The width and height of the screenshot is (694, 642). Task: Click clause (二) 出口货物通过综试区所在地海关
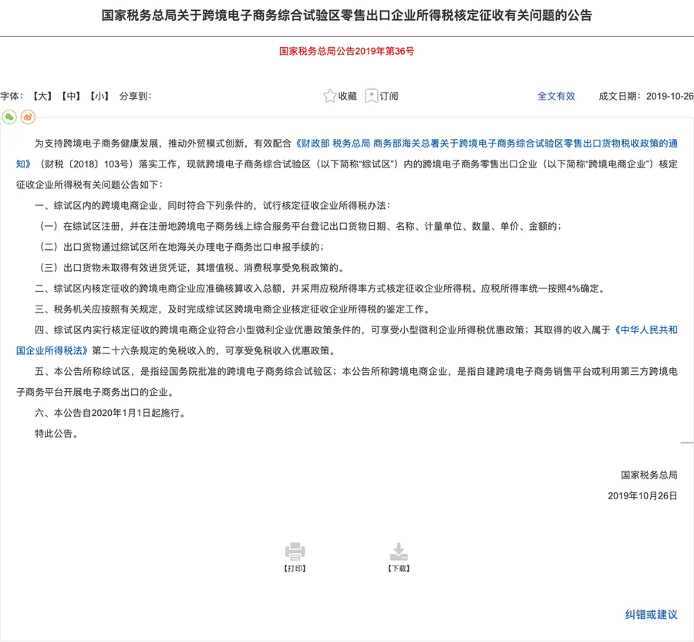(181, 247)
